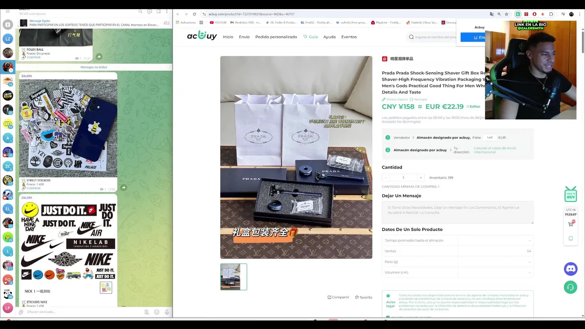Open the Eventos menu item
This screenshot has width=585, height=329.
(x=349, y=37)
